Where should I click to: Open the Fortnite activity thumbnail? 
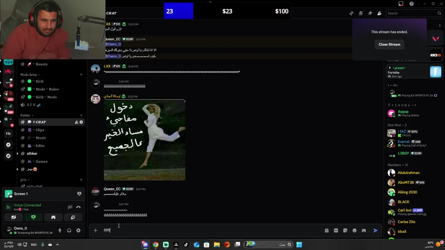436,72
